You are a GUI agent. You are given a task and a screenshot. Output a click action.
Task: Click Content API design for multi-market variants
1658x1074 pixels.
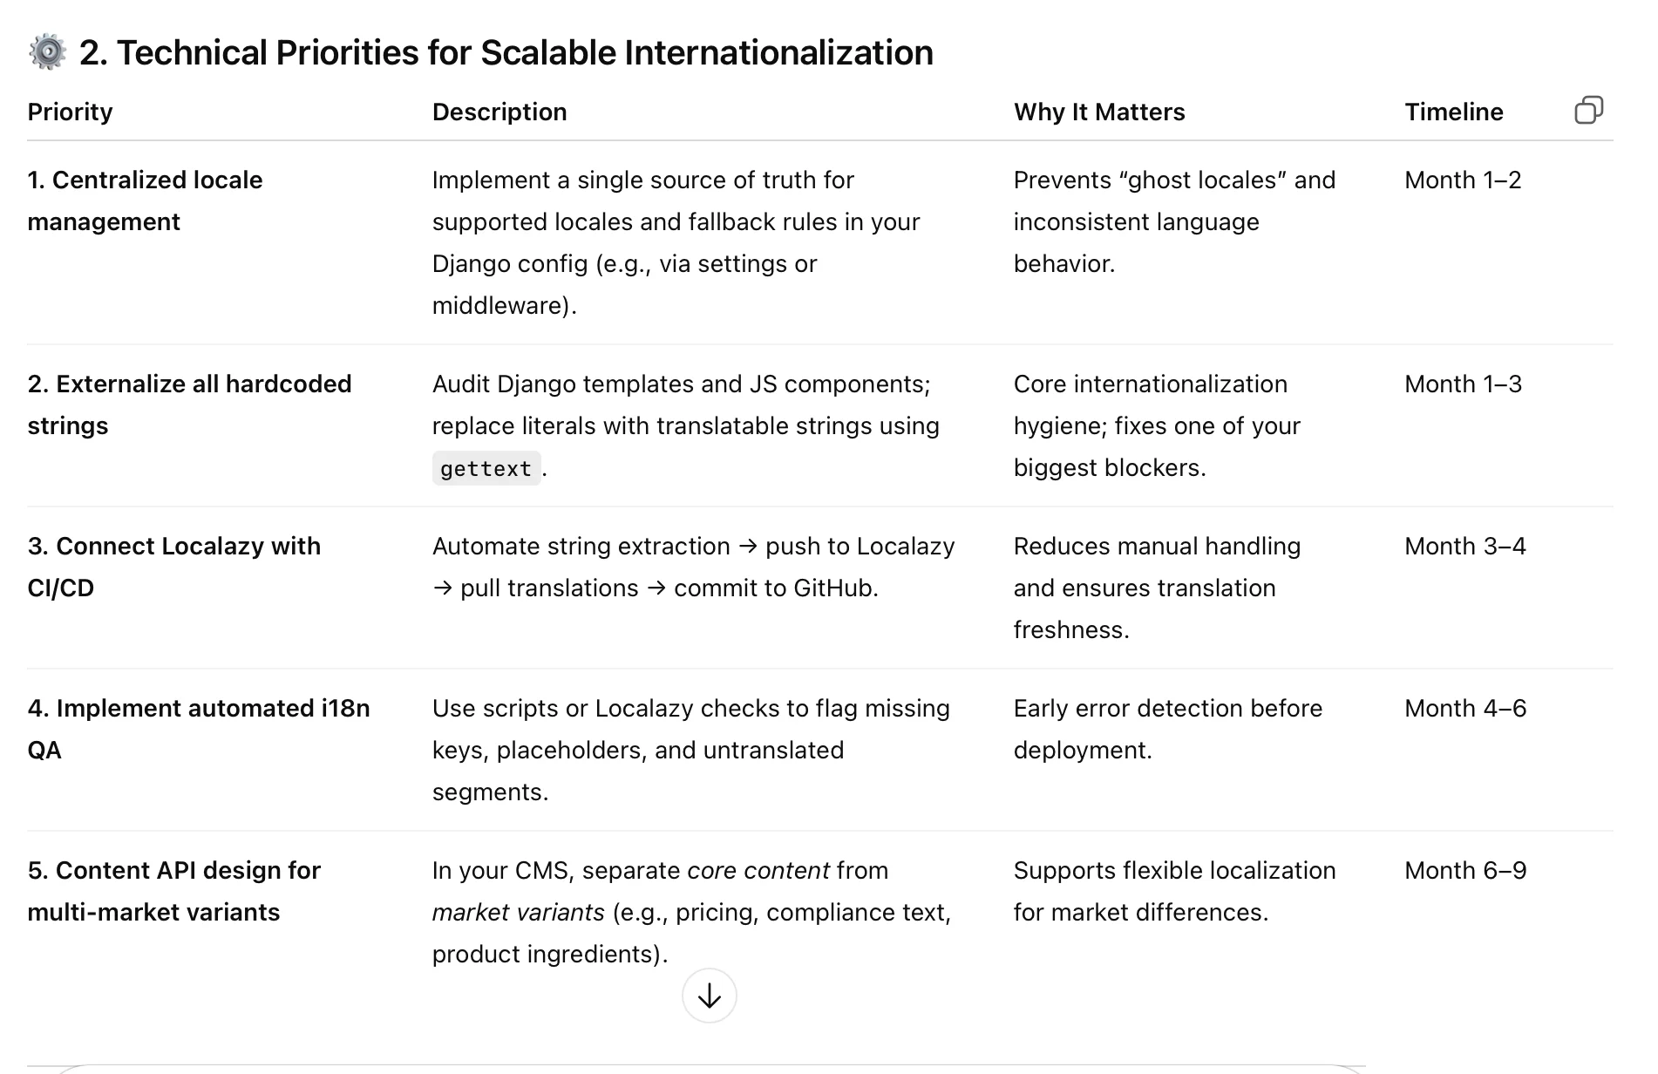(x=173, y=891)
